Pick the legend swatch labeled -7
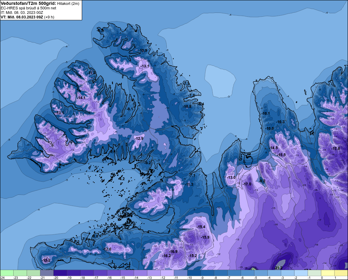Image resolution: width=348 pixels, height=280 pixels. coord(234,273)
